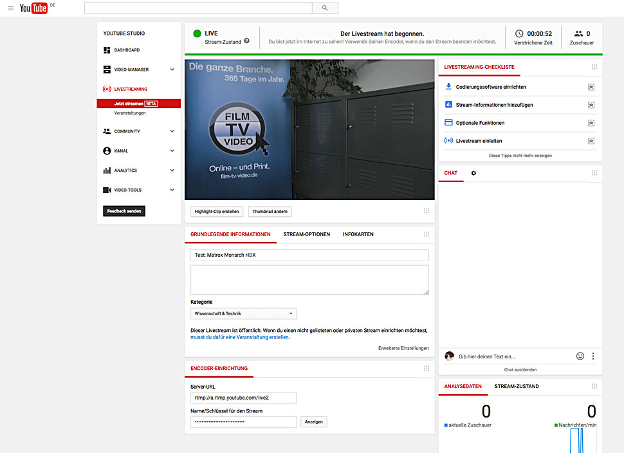Click the Video-Tools camera icon
The image size is (624, 453).
pos(107,190)
